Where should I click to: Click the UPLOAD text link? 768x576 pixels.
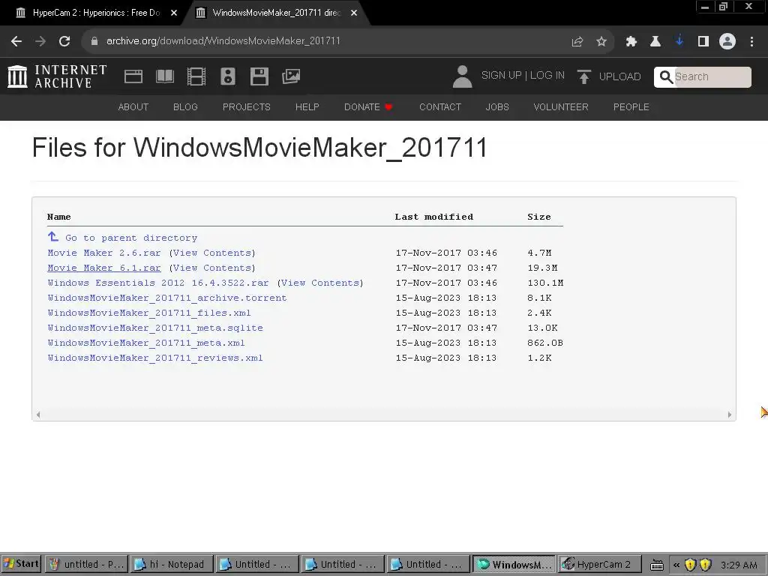tap(619, 77)
